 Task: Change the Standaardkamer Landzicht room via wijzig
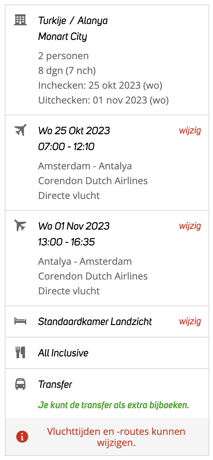pos(190,321)
